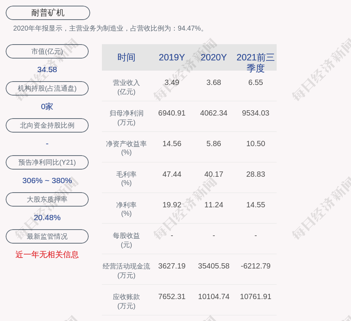Select the 经营活动现金流 value -6212.79

pos(256,266)
